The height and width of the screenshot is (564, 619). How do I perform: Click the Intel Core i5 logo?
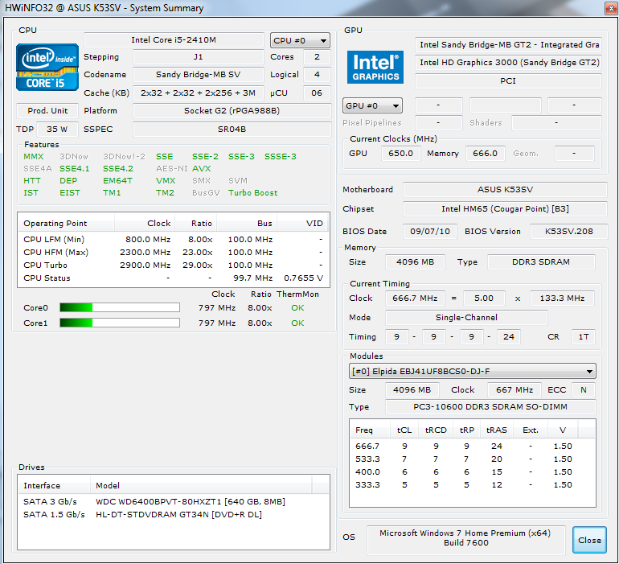pos(47,68)
